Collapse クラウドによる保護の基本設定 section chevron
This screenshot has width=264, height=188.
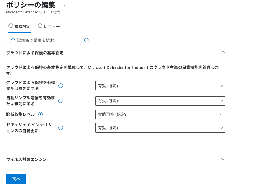[x=223, y=53]
